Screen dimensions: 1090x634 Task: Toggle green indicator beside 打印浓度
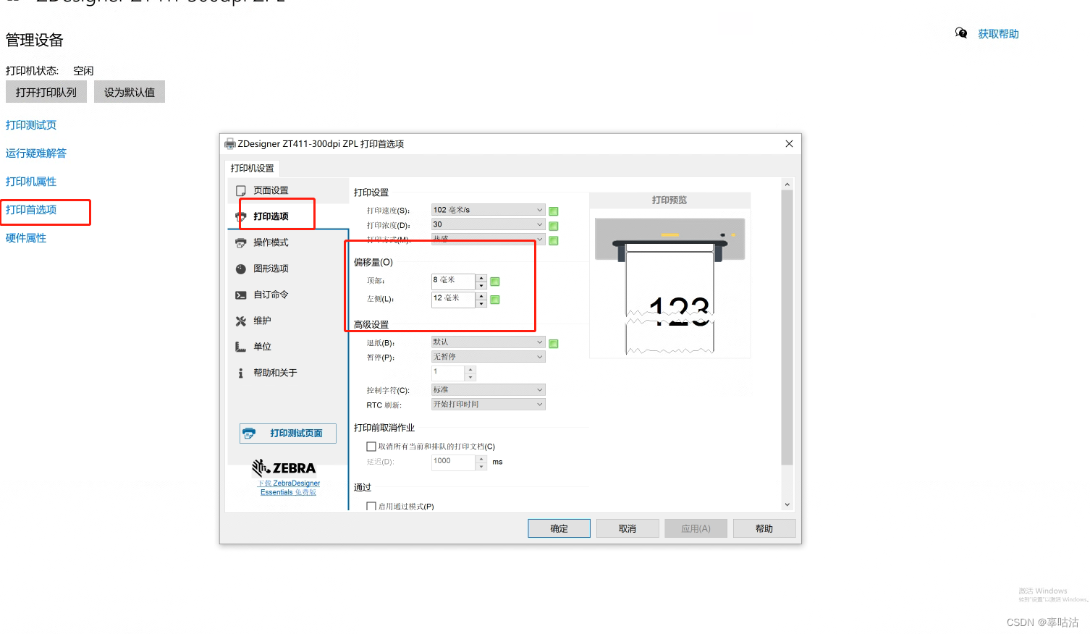554,226
